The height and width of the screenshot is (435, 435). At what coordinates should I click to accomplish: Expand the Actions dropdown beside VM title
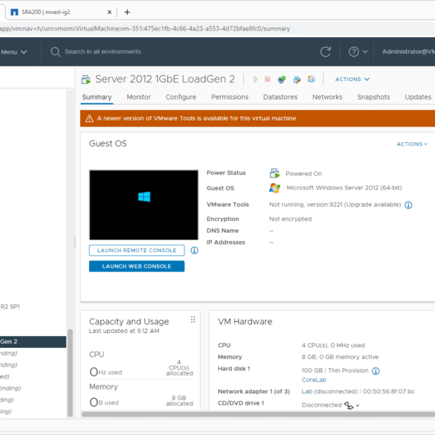(x=352, y=80)
